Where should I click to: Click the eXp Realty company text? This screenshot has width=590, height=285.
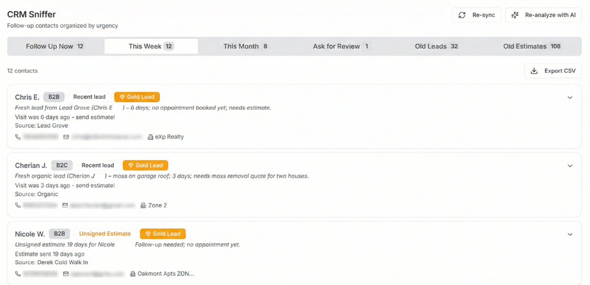(170, 137)
